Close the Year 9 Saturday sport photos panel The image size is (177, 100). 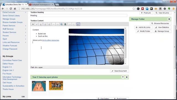(x=127, y=77)
